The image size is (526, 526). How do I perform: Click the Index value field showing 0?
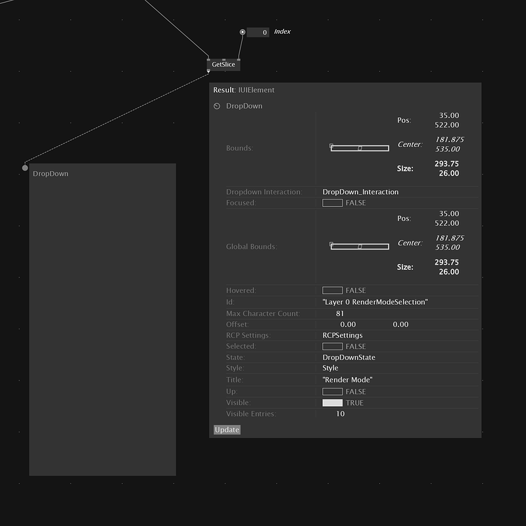pyautogui.click(x=258, y=32)
